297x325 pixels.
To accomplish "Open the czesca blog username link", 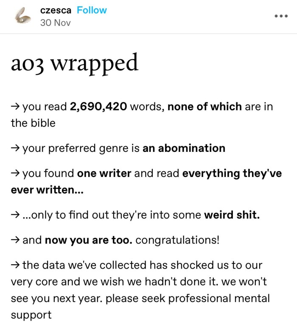I will pyautogui.click(x=56, y=10).
